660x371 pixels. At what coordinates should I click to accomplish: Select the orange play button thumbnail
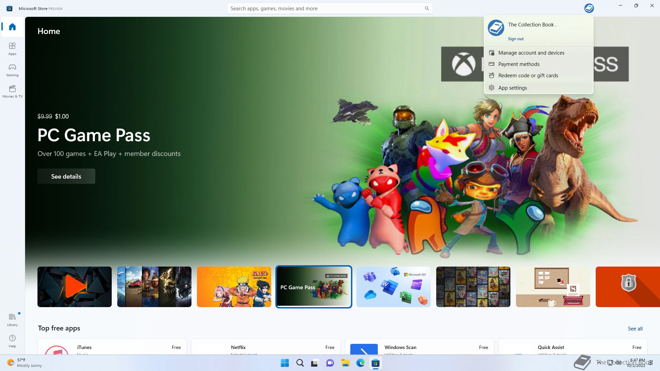(75, 287)
